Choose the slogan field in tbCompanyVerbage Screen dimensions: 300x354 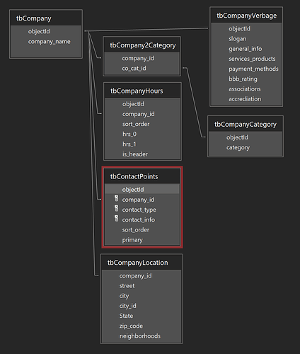point(246,39)
